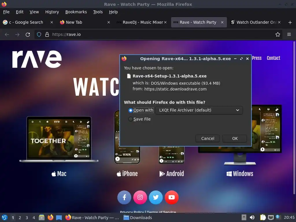
Task: Click the MacBook laptop preview image
Action: tap(59, 139)
